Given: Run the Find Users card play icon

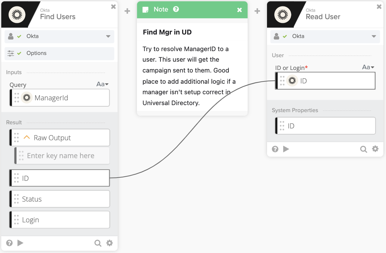Looking at the screenshot, I should click(x=20, y=243).
